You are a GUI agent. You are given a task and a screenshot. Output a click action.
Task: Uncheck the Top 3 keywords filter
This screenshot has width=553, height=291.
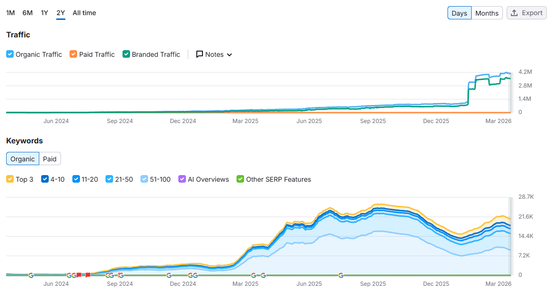(10, 179)
